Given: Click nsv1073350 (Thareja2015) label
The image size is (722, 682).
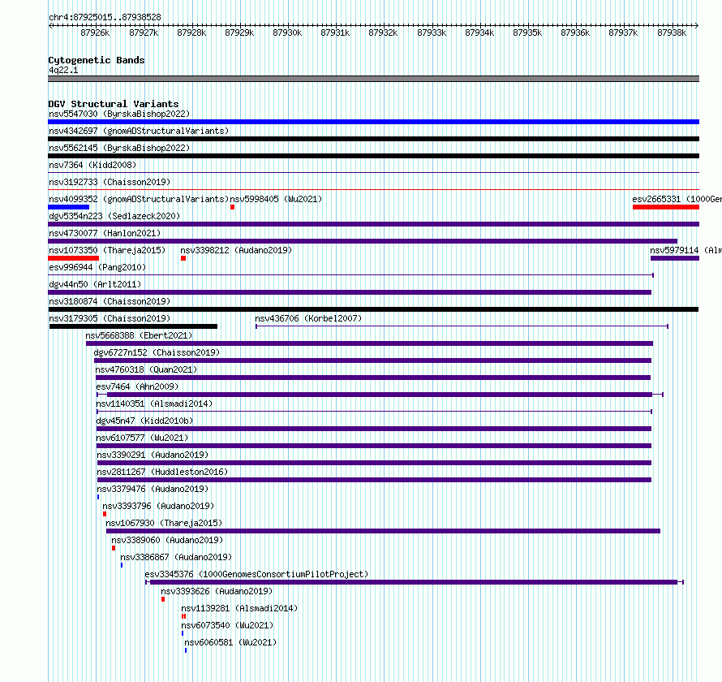Looking at the screenshot, I should 107,250.
